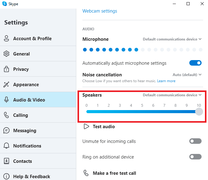This screenshot has width=208, height=180.
Task: Click the Appearance magic wand icon
Action: (6, 84)
